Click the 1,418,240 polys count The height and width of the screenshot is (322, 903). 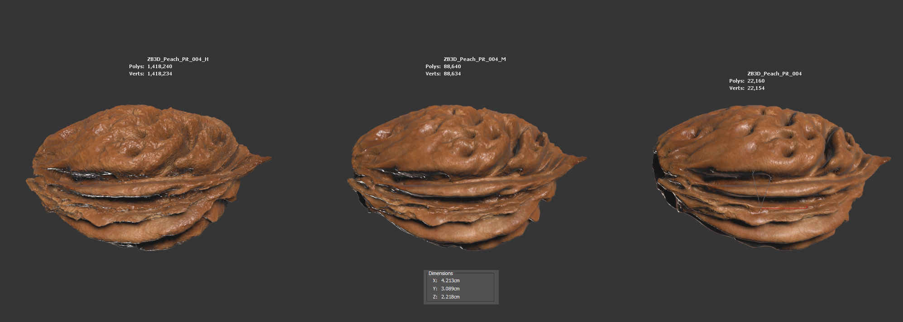(159, 66)
